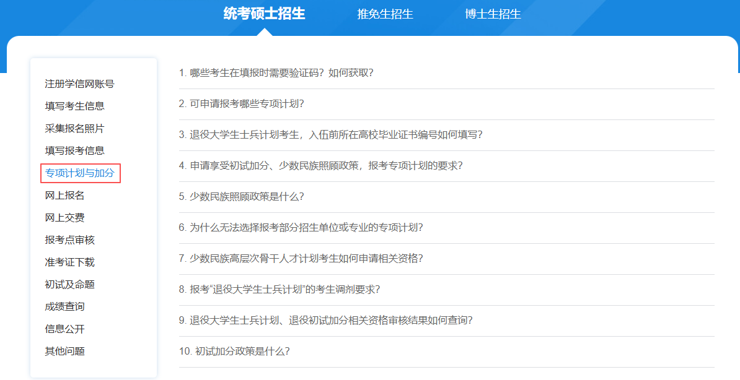Screen dimensions: 740x380
Task: Select 信息公开 from the sidebar
Action: coord(64,329)
